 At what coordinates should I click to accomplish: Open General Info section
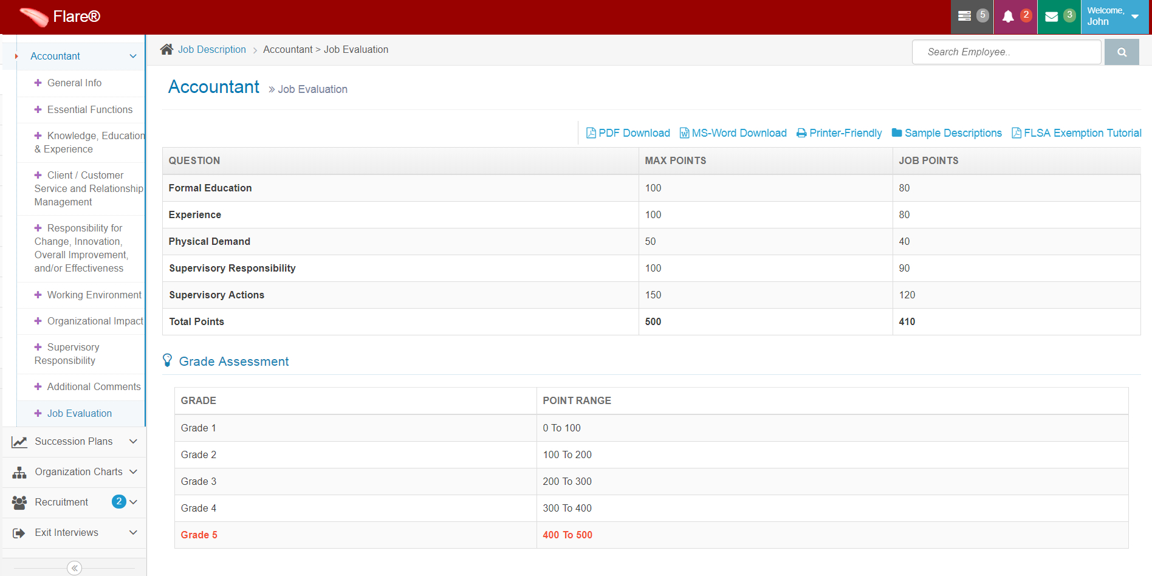[74, 83]
